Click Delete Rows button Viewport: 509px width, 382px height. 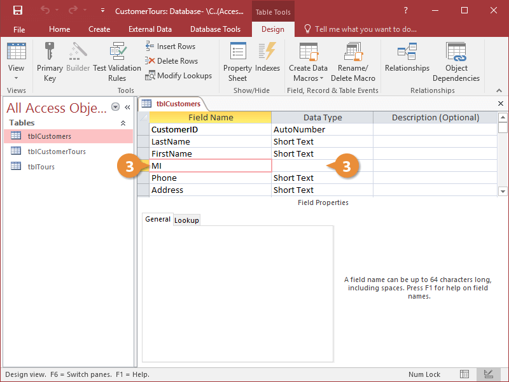[x=171, y=60]
